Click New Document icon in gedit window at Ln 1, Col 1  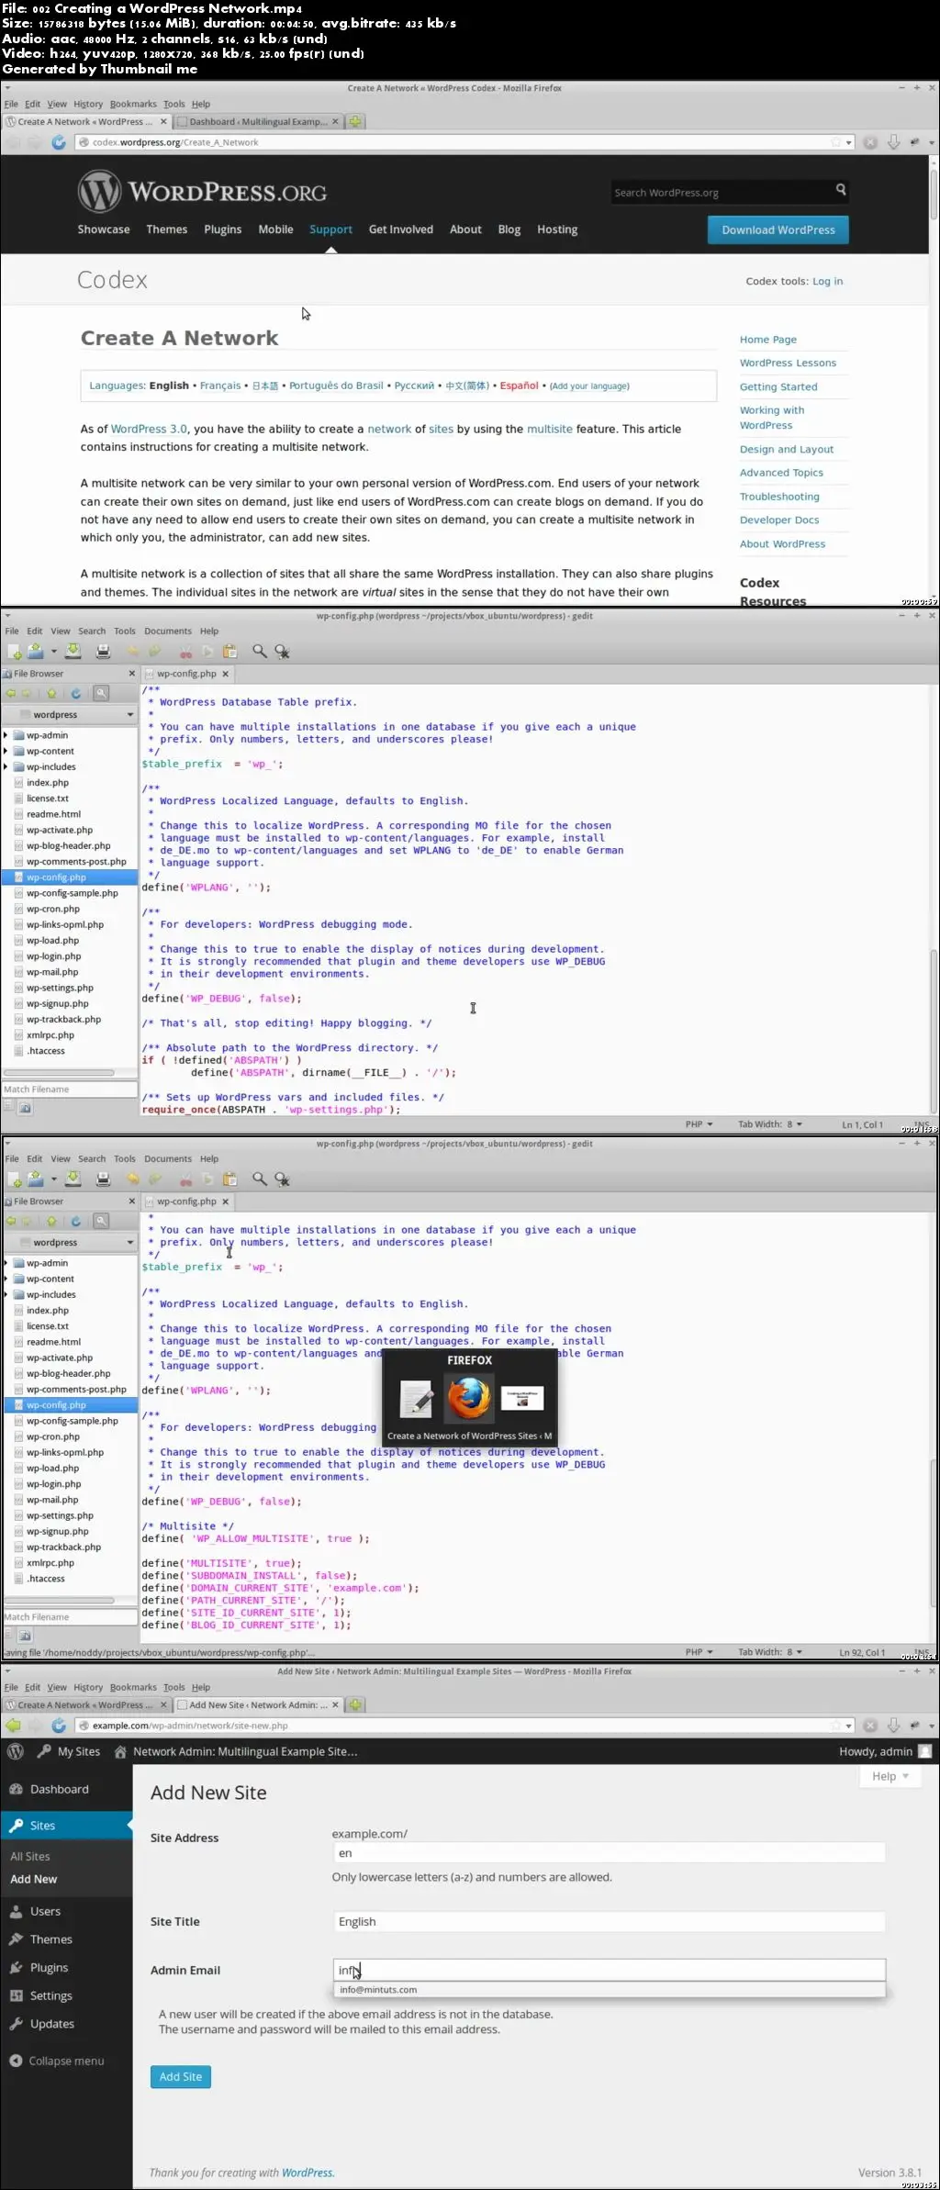pyautogui.click(x=15, y=652)
